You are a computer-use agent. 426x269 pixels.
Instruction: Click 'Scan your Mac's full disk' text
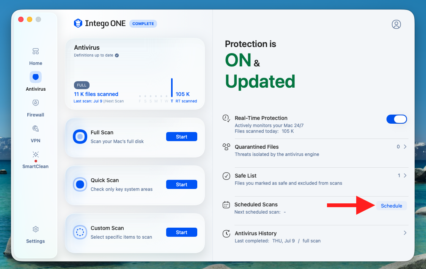tap(117, 141)
